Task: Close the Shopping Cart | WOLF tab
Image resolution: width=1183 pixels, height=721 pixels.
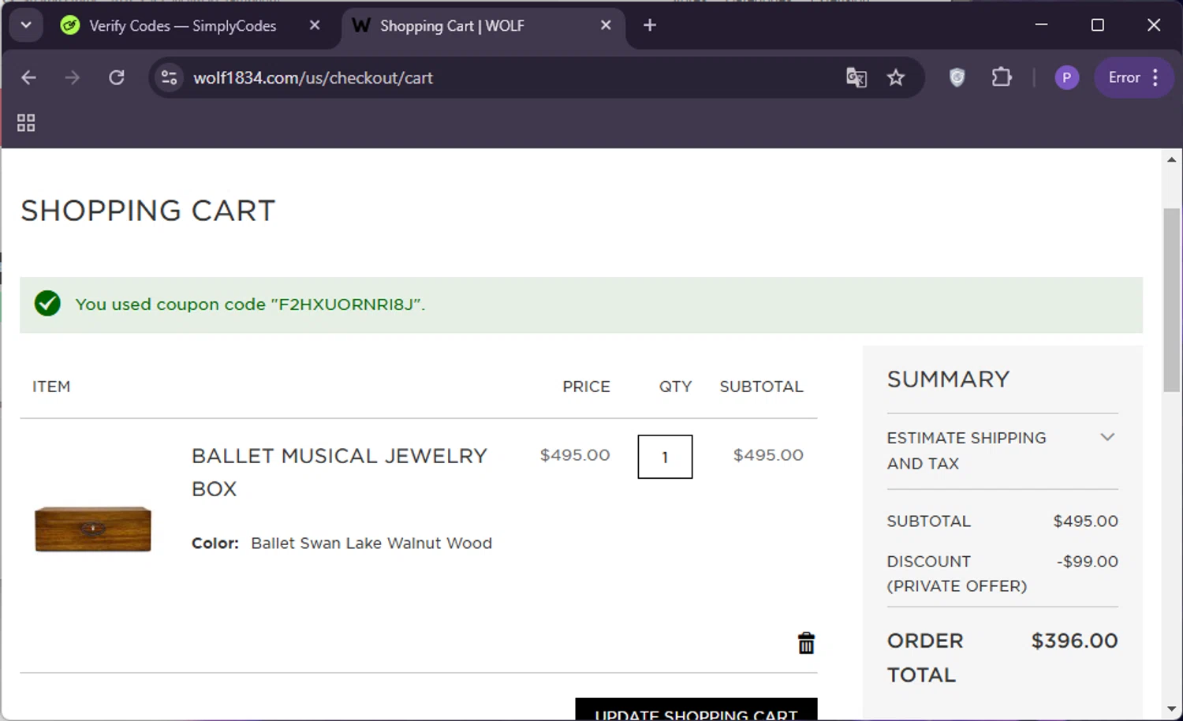Action: 606,25
